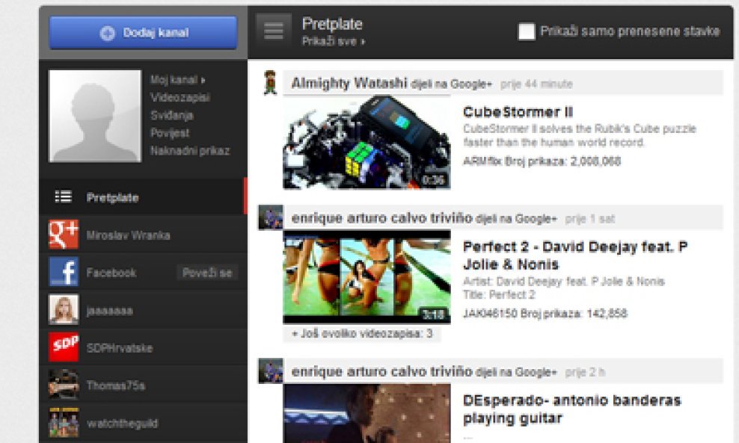739x443 pixels.
Task: Open the enrique arturo name posted prije 1 sat
Action: coord(381,218)
